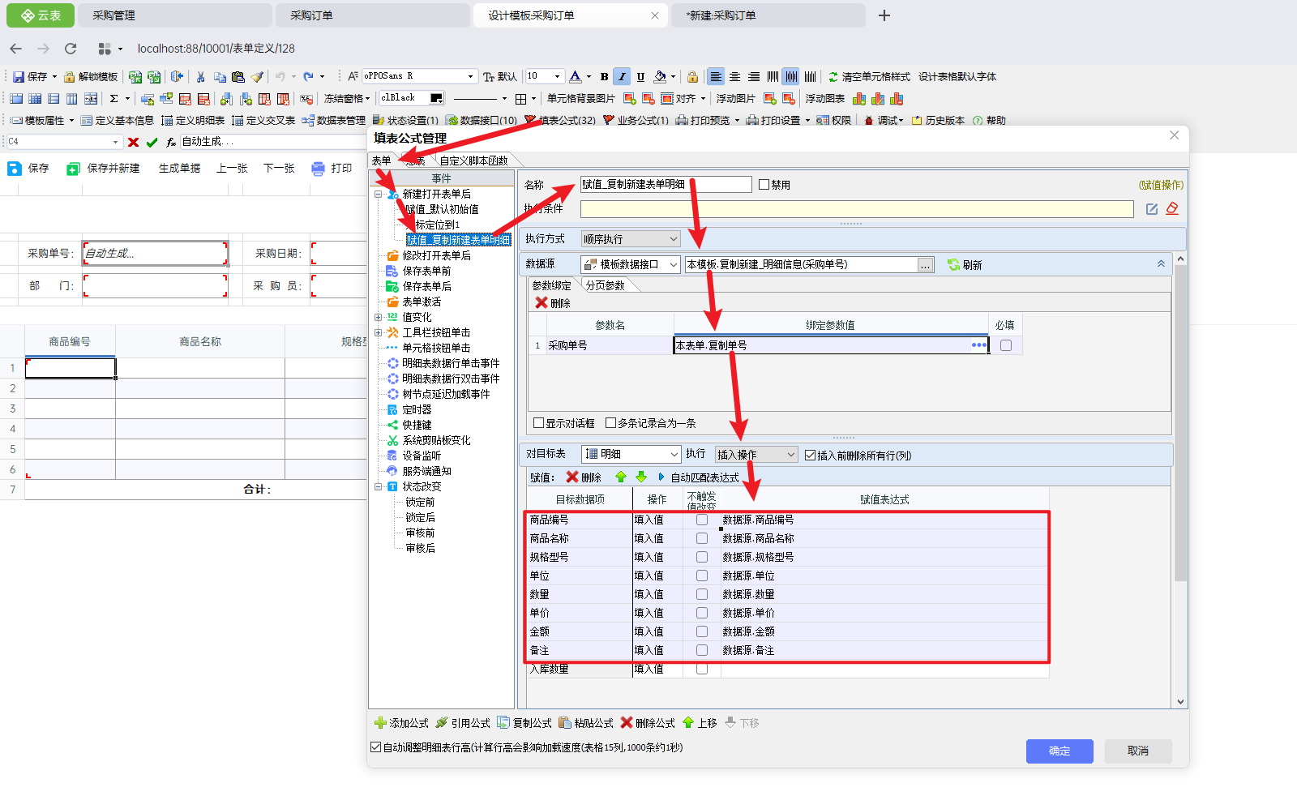Click the 确定 confirm button
This screenshot has width=1297, height=796.
(x=1059, y=751)
